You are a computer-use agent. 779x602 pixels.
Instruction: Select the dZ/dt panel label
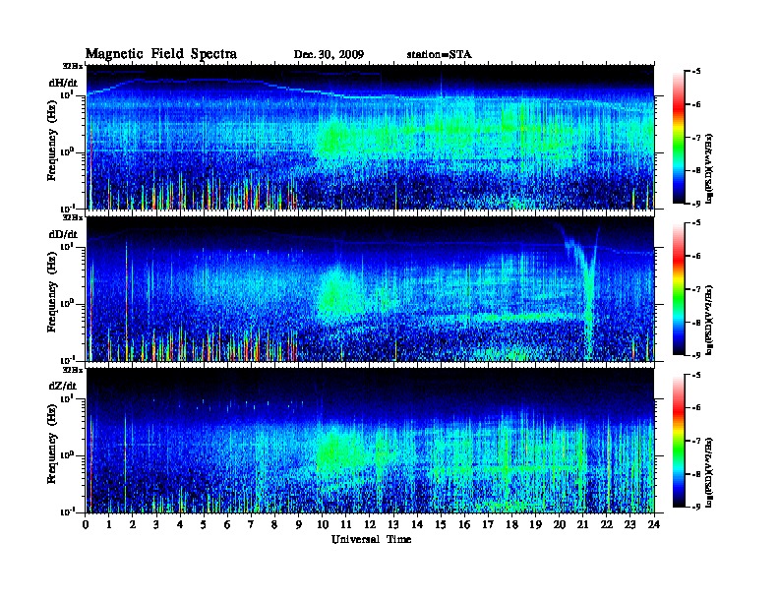(x=63, y=386)
